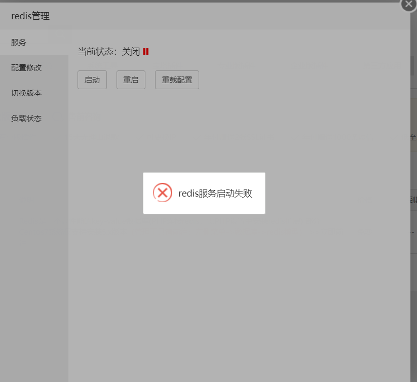Open the 服务 tab

(34, 42)
